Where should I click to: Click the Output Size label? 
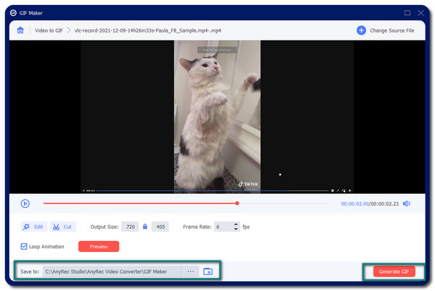click(104, 227)
